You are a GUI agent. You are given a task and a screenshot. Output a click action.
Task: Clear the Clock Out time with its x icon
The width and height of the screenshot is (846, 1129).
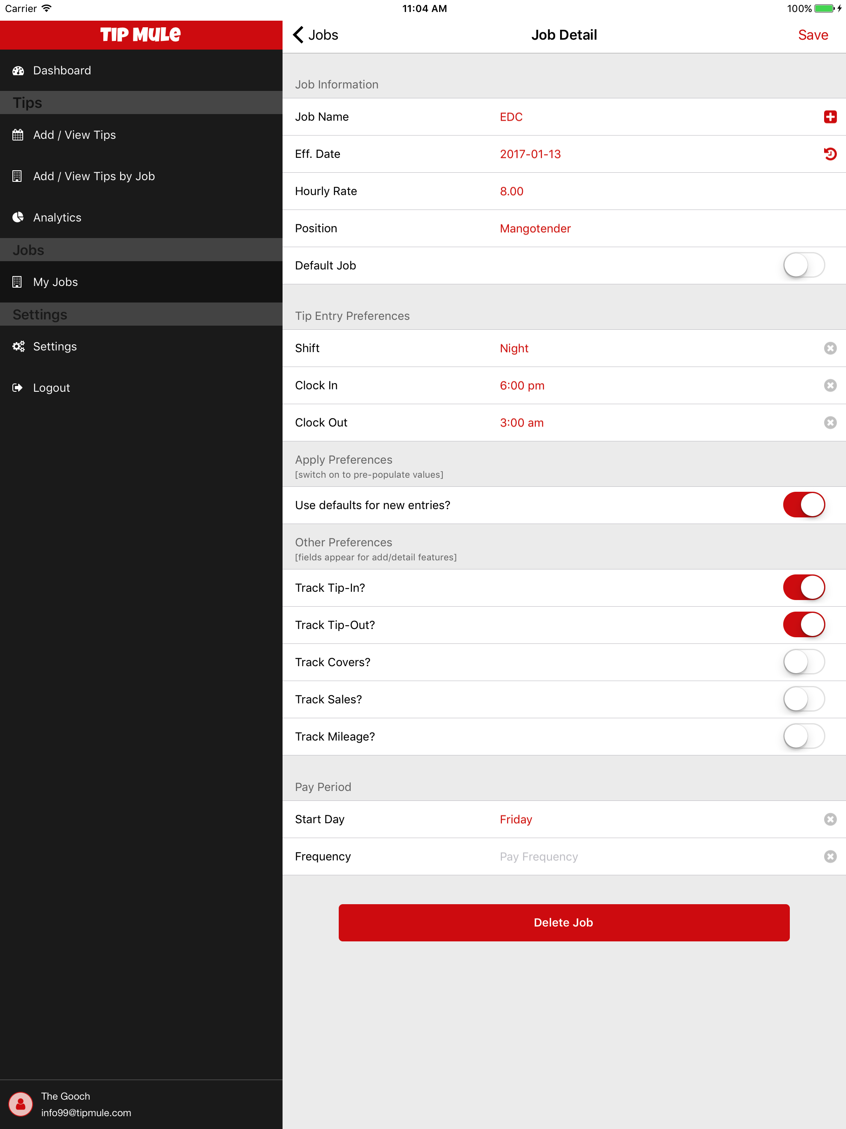pyautogui.click(x=830, y=423)
